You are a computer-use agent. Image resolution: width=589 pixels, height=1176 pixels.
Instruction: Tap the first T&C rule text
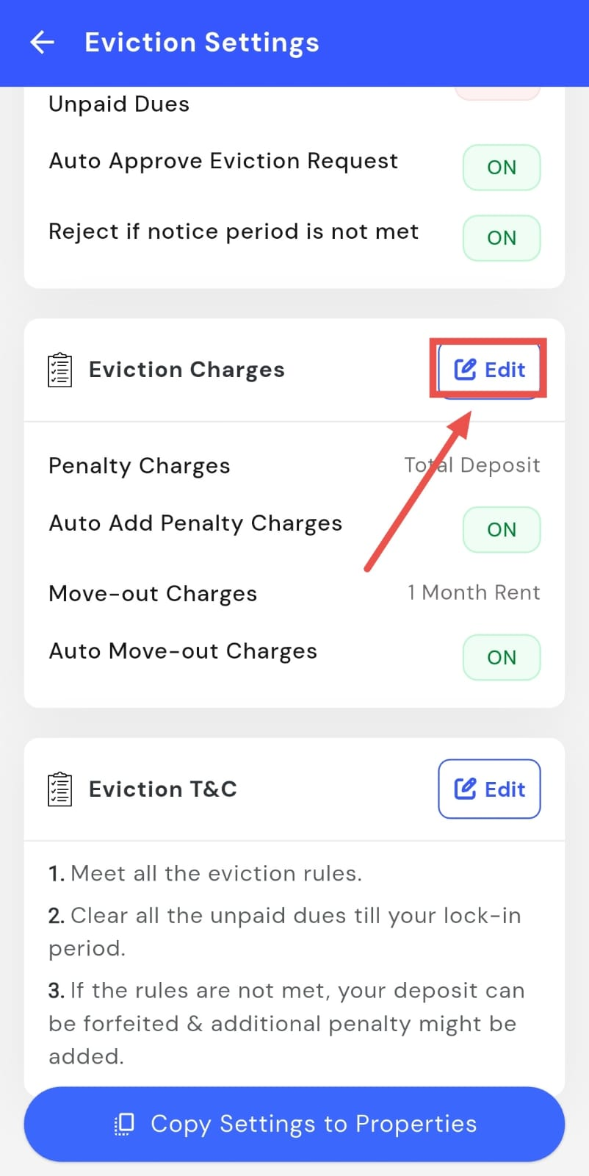pos(206,874)
